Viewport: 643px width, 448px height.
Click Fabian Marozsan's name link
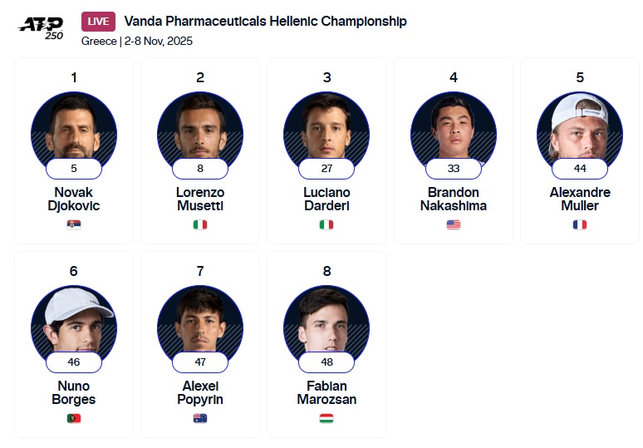click(x=326, y=392)
